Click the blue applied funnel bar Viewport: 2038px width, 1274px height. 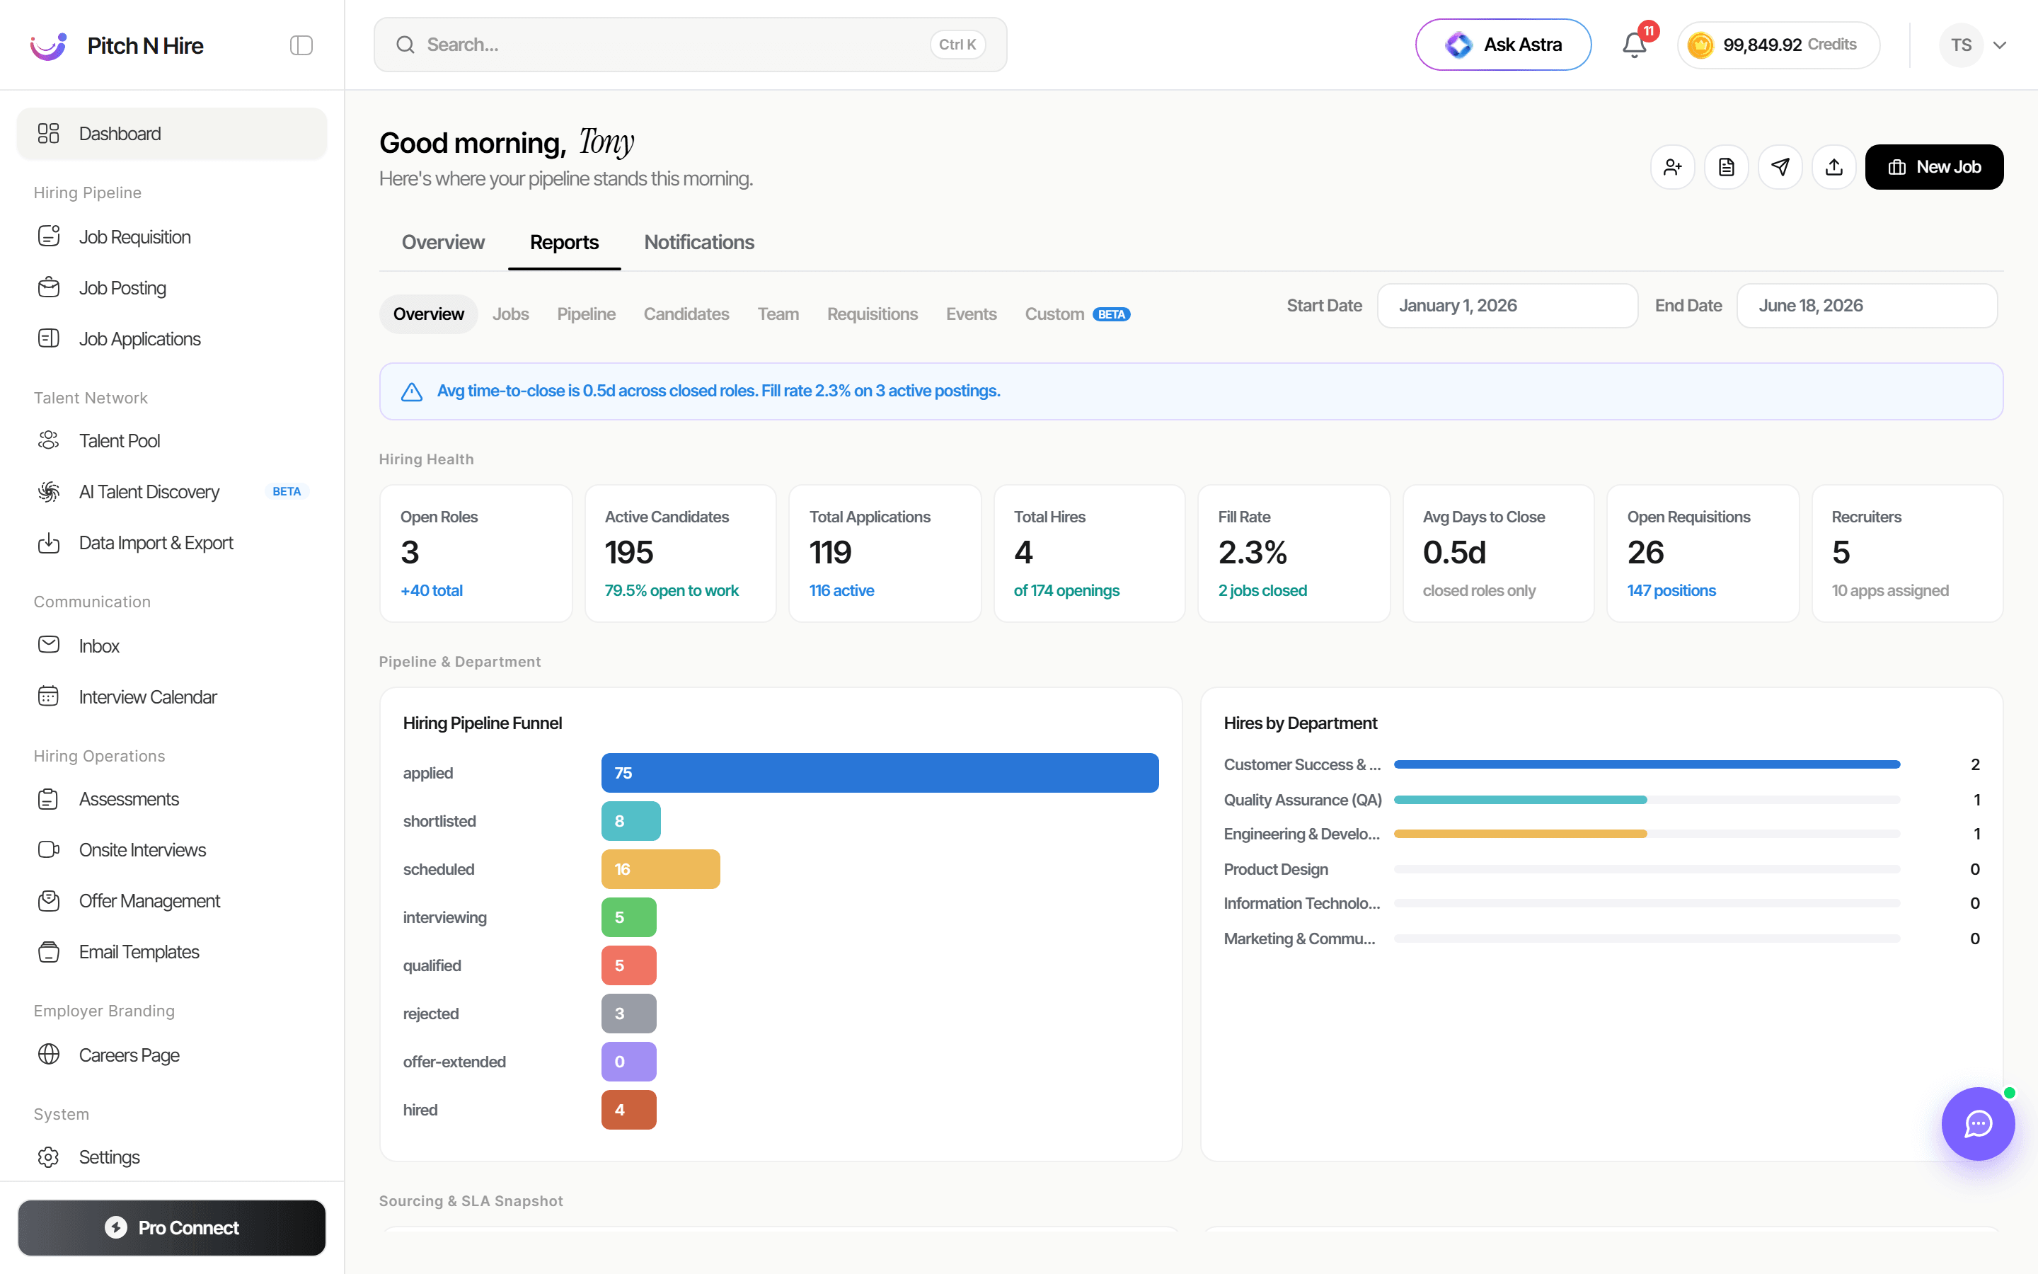[879, 773]
